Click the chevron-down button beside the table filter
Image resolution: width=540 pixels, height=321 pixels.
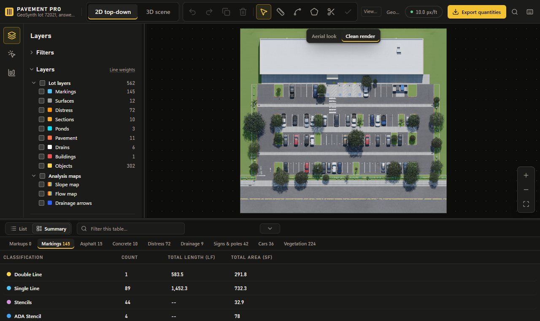[270, 229]
